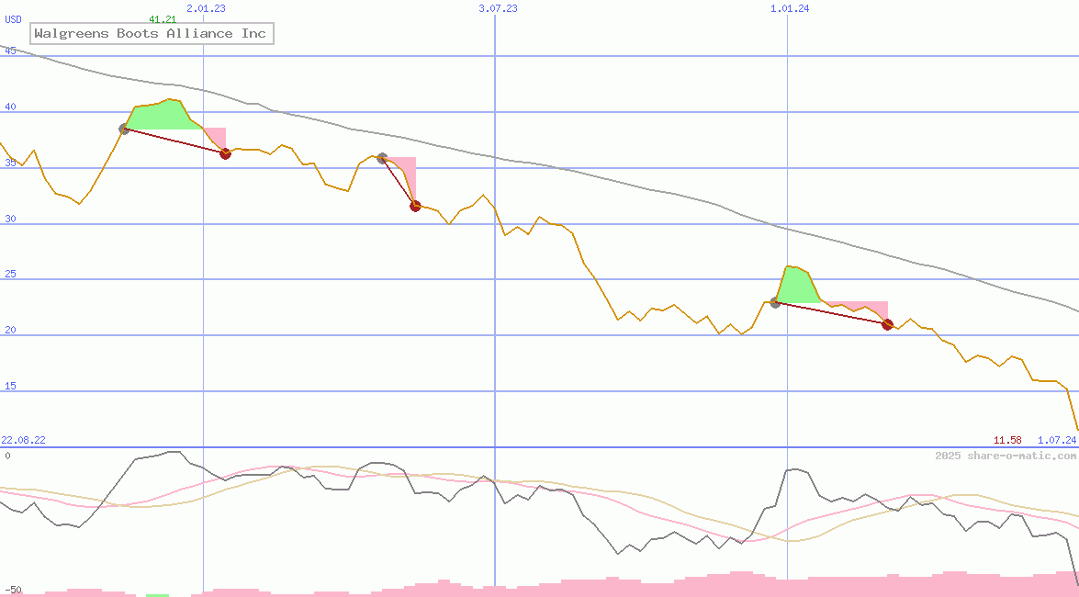Click the 3.07.23 date label
The width and height of the screenshot is (1079, 597).
pos(499,8)
